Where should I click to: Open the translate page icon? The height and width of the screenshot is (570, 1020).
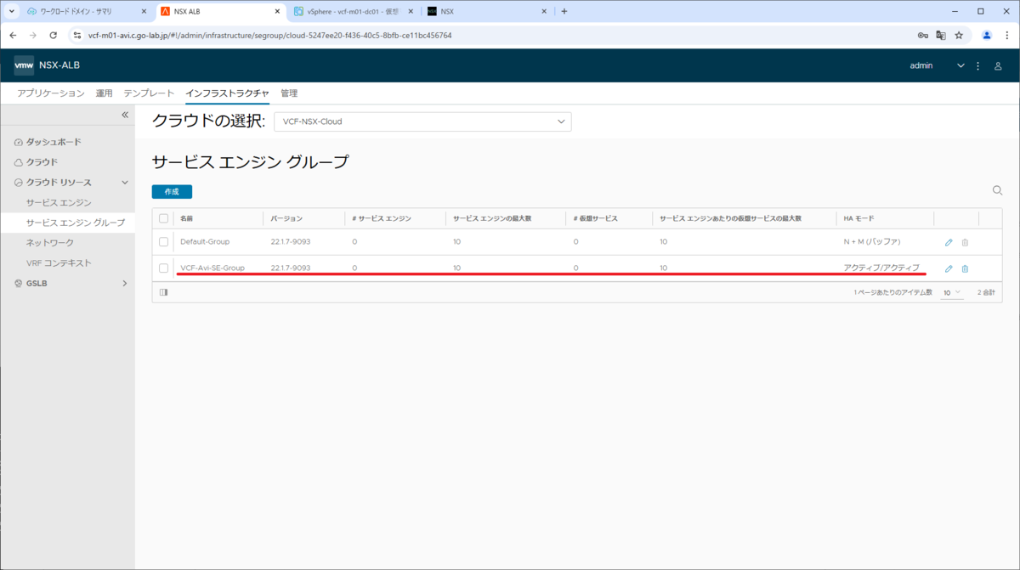coord(941,36)
